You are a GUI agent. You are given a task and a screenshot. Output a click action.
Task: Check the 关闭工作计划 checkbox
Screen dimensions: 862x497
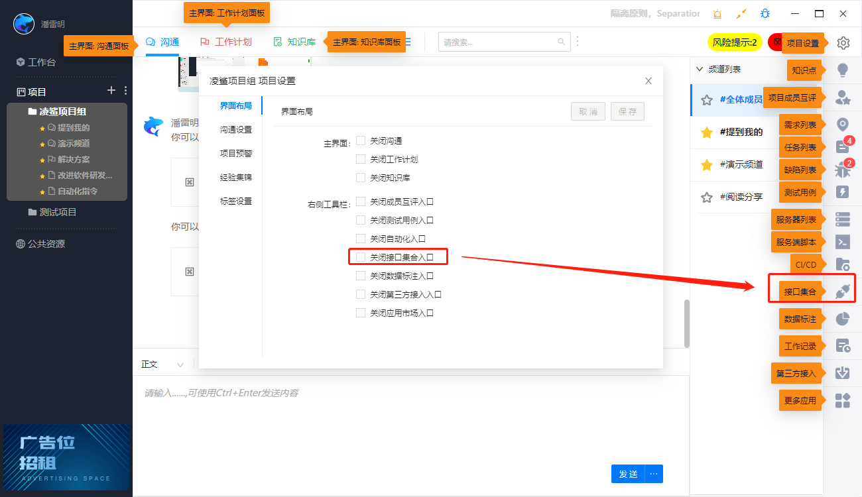361,159
